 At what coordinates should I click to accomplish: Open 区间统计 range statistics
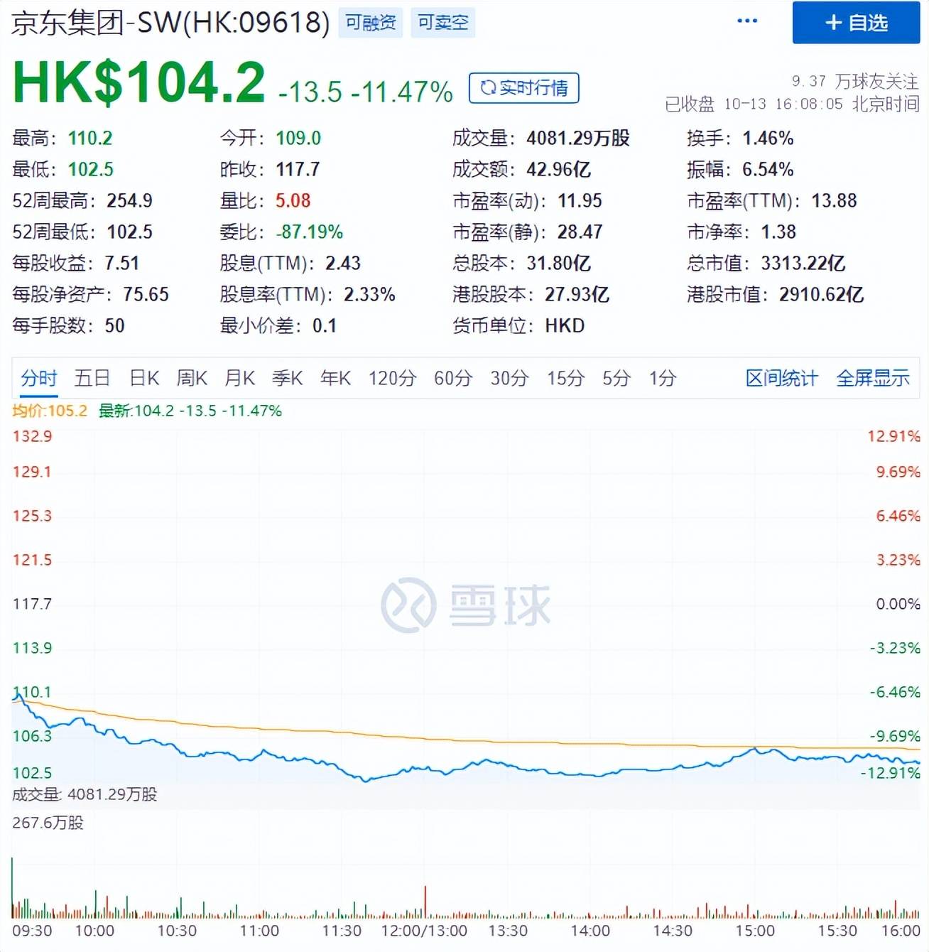click(x=781, y=378)
